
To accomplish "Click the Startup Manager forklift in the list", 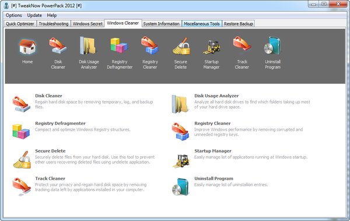I will pos(181,161).
